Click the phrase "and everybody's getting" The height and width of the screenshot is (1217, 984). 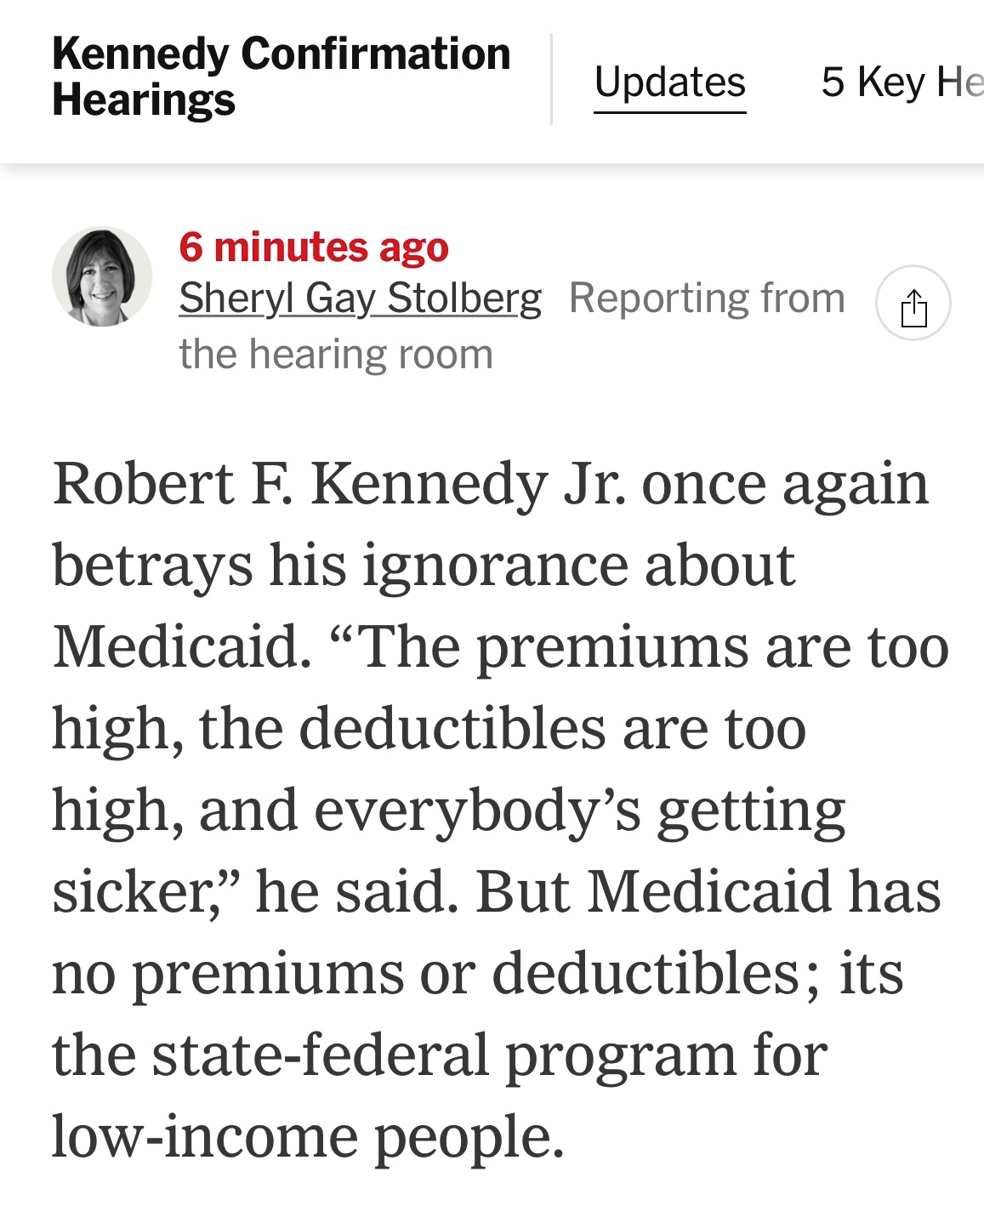point(521,810)
